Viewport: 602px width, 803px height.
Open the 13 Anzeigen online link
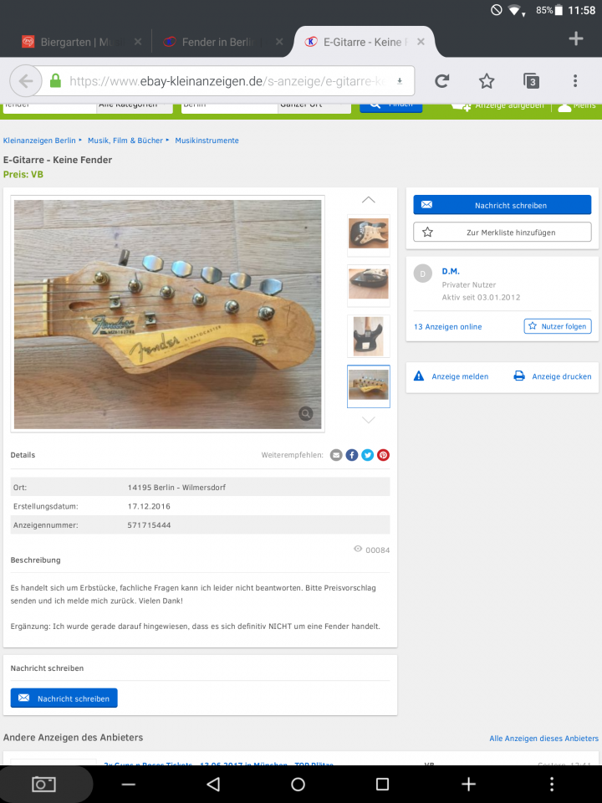click(x=447, y=327)
